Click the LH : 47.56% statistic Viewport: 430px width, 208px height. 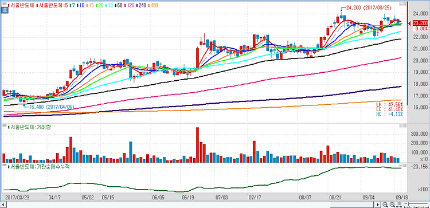[389, 104]
